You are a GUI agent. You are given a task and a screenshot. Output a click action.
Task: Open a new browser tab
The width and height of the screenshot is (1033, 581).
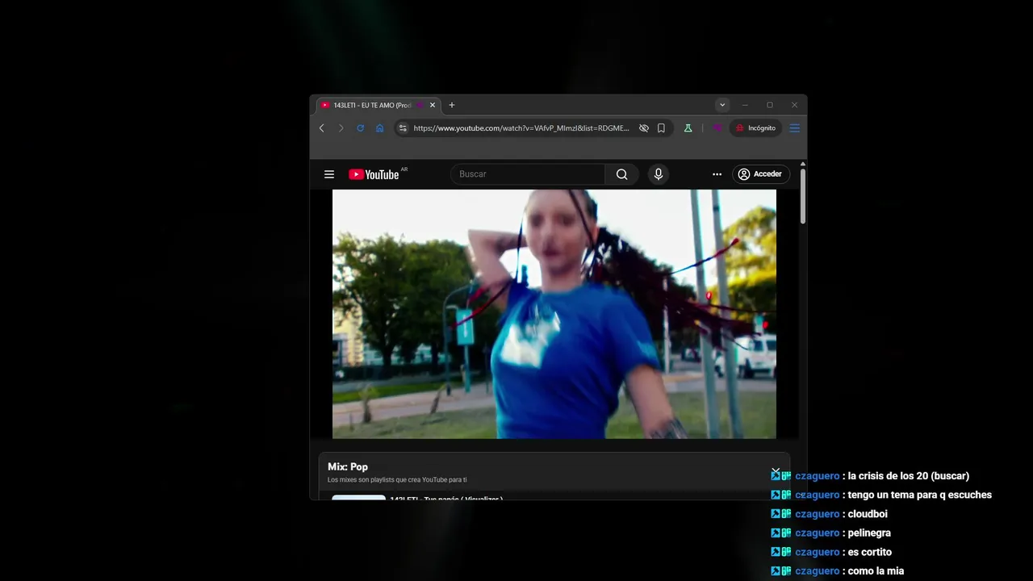pyautogui.click(x=452, y=105)
